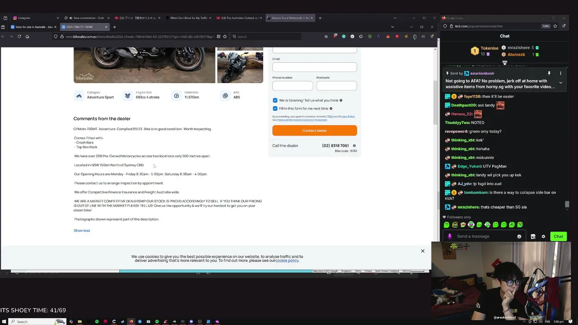Open the Kick shop storefront icon

[533, 237]
